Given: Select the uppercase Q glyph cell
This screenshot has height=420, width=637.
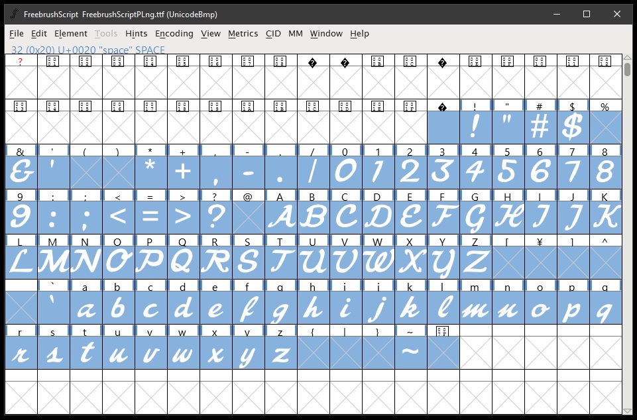Looking at the screenshot, I should pos(183,263).
